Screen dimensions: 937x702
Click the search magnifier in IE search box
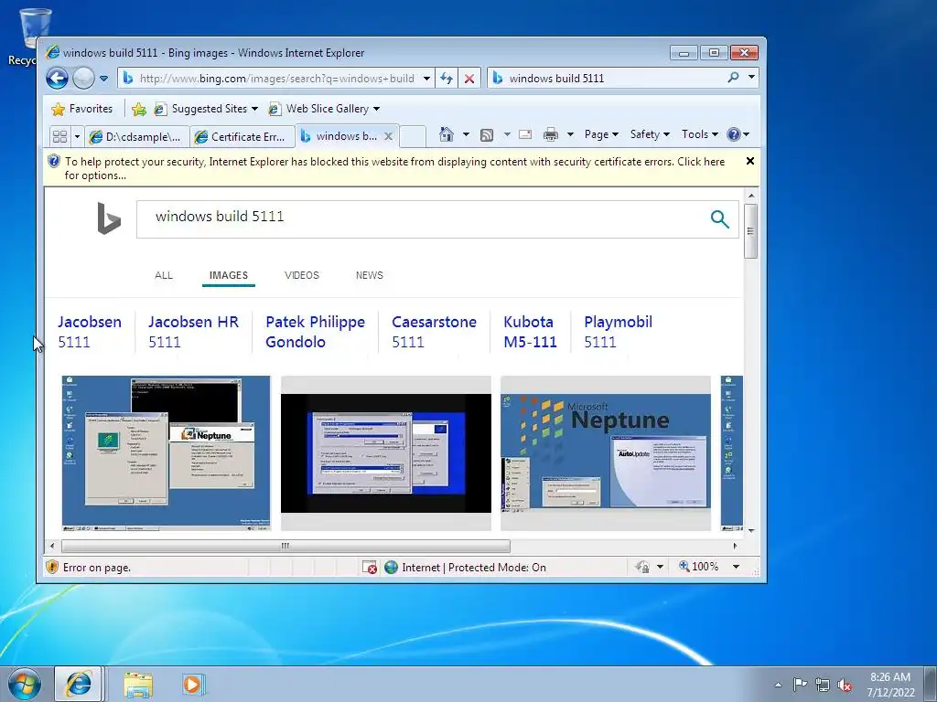[733, 78]
